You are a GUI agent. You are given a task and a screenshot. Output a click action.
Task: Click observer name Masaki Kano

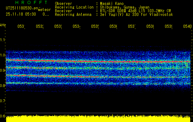tap(112, 4)
